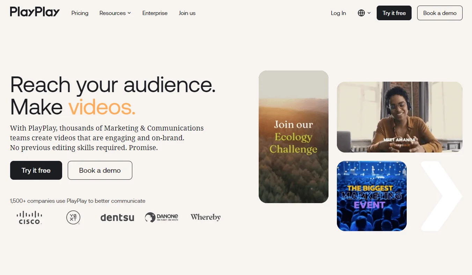The height and width of the screenshot is (275, 472).
Task: Open the Biggest Marketing Event thumbnail
Action: 372,196
